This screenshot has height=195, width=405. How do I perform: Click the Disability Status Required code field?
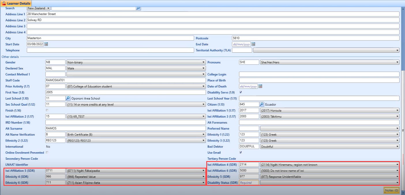pyautogui.click(x=249, y=183)
